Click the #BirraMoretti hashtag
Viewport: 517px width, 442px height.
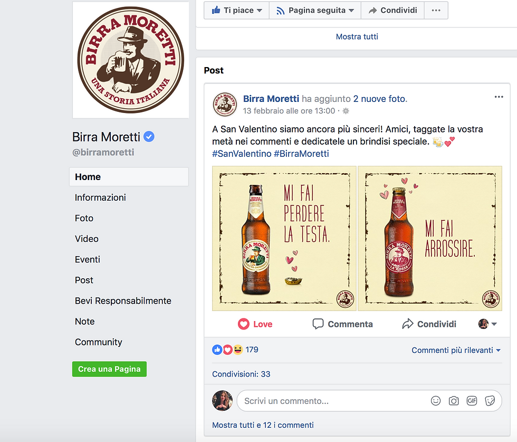coord(301,154)
